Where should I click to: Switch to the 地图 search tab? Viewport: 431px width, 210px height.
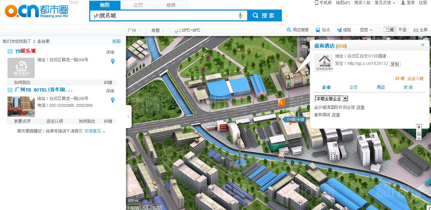tap(105, 5)
